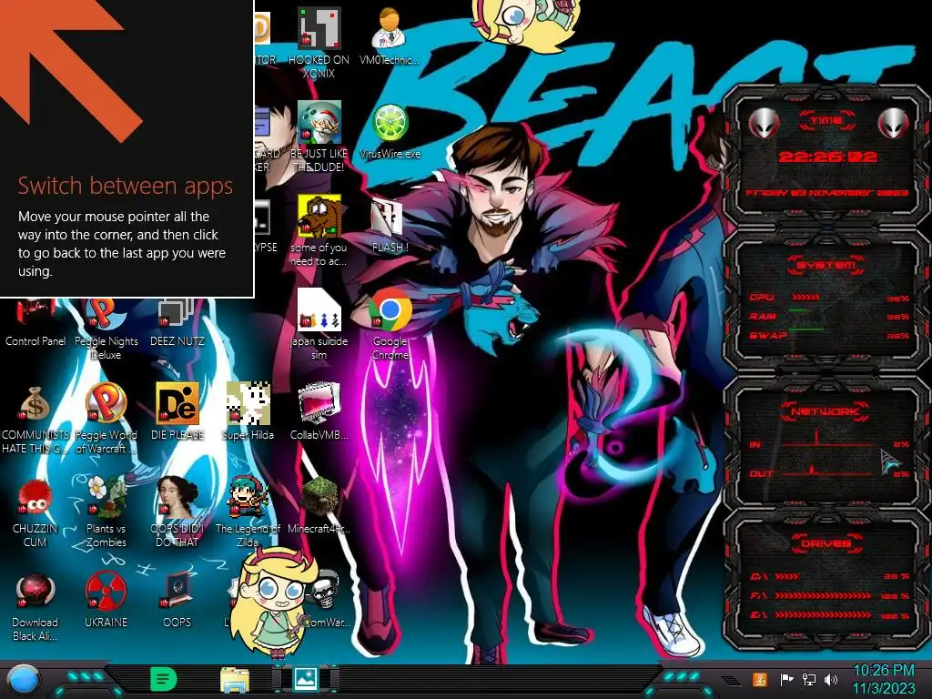Click the SYSTEM widget header
932x699 pixels.
(826, 265)
